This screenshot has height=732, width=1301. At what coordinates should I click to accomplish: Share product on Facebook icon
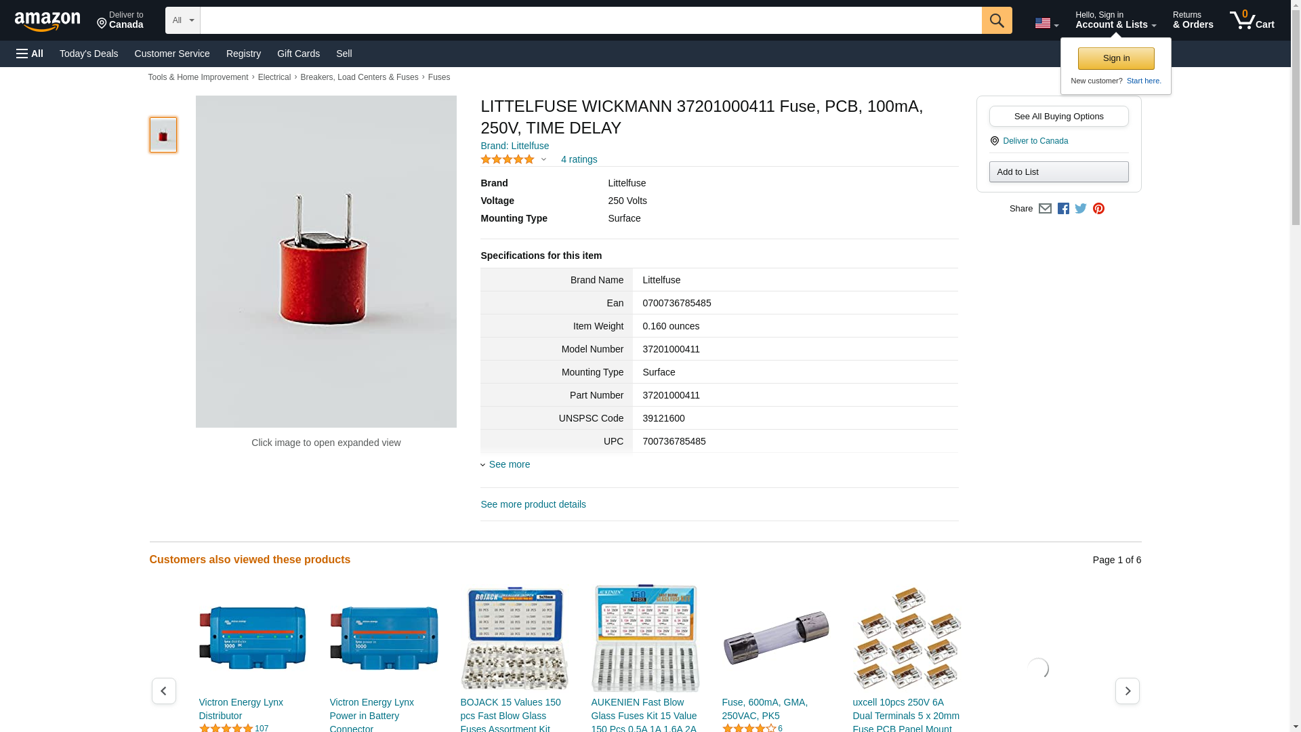coord(1063,209)
